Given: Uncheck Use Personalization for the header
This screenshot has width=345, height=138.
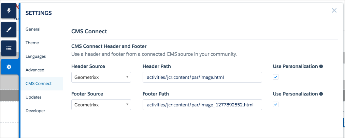Looking at the screenshot, I should pos(276,77).
